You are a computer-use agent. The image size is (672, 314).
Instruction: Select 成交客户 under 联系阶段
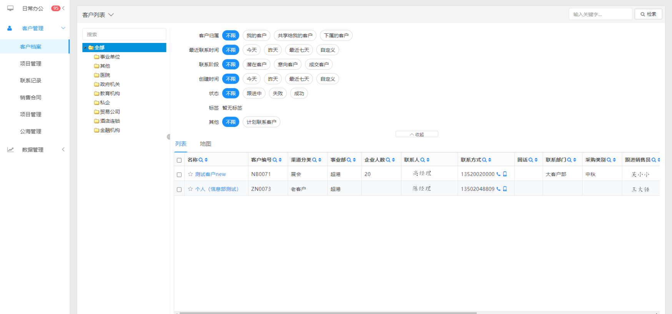coord(319,64)
